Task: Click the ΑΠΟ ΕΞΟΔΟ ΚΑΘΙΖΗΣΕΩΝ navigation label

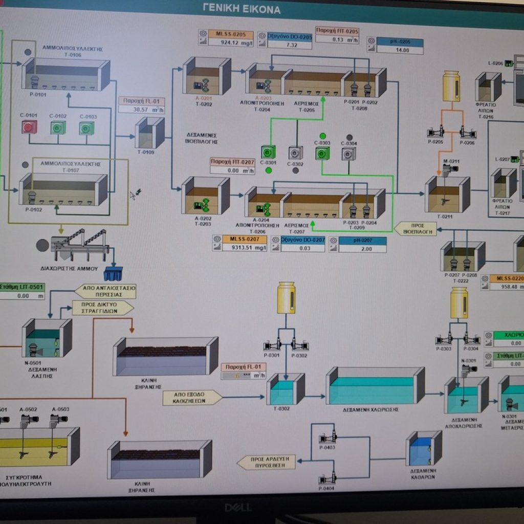Action: click(192, 398)
